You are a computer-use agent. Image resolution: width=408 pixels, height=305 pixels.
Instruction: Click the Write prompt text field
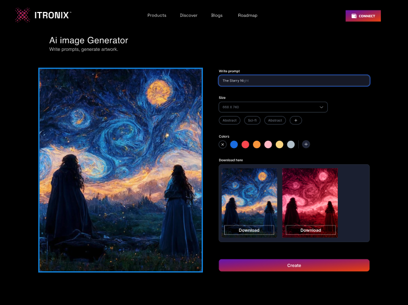point(294,81)
